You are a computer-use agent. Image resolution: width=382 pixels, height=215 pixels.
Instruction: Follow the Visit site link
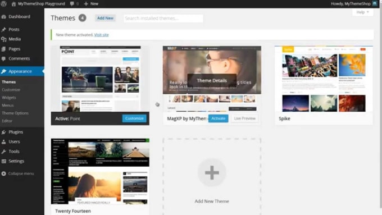(101, 35)
